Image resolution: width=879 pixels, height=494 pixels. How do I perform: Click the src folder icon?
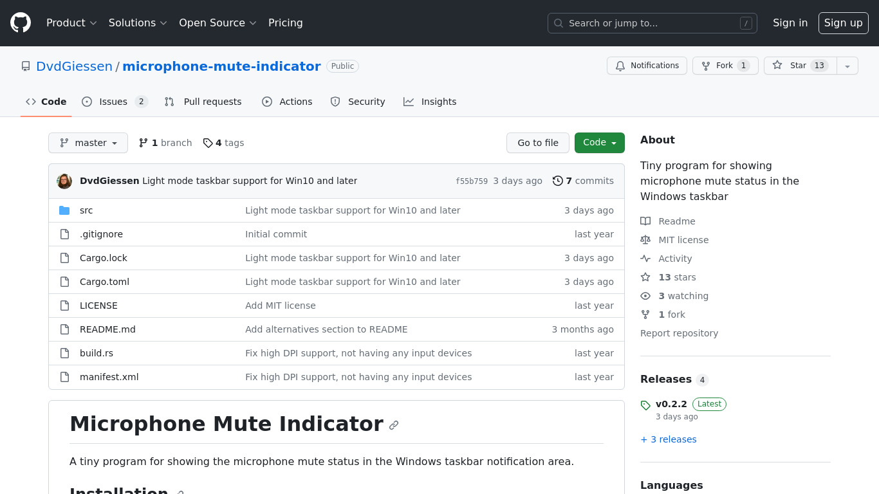coord(64,210)
